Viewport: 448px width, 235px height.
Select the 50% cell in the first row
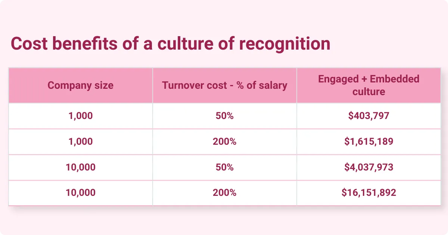coord(224,116)
